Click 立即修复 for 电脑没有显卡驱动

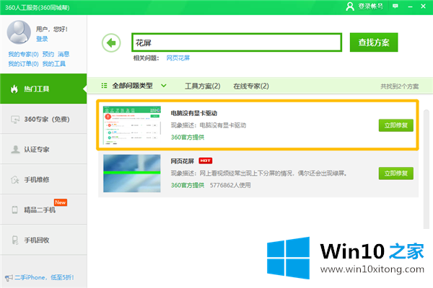point(395,125)
